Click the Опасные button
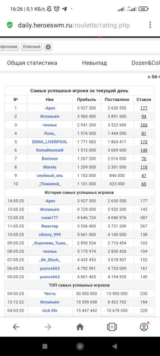 (32, 47)
